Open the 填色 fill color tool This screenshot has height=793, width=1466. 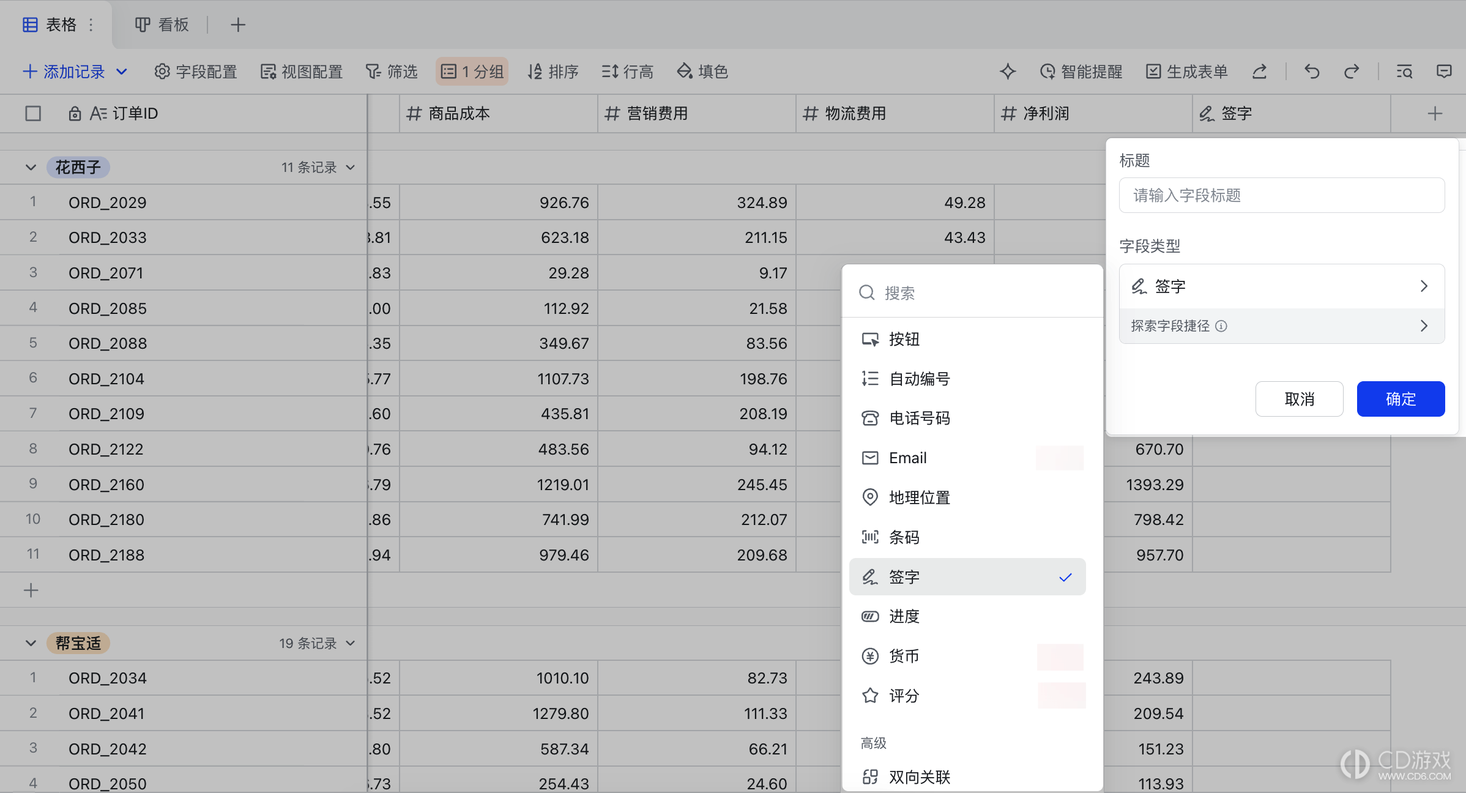coord(702,72)
